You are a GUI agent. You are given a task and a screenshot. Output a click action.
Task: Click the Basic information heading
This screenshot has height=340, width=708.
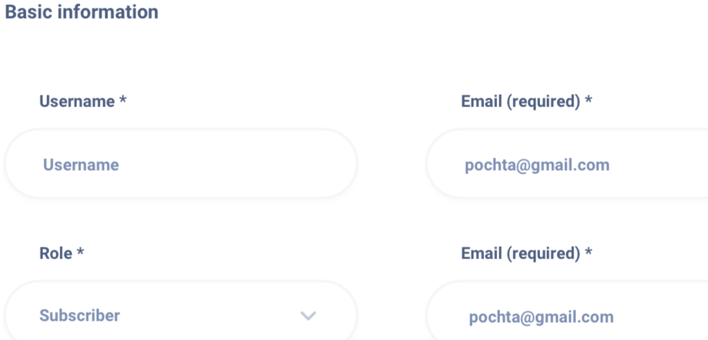[82, 12]
